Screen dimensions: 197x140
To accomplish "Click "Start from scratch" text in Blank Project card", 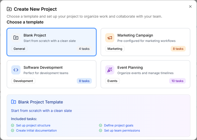I will pyautogui.click(x=49, y=41).
